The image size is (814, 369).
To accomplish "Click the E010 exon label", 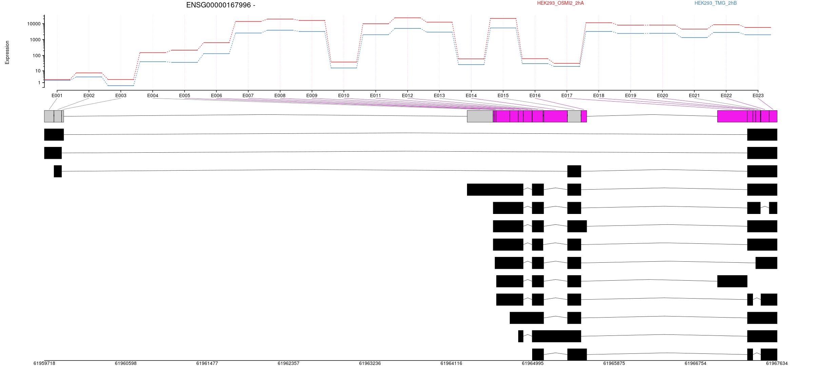I will (344, 95).
